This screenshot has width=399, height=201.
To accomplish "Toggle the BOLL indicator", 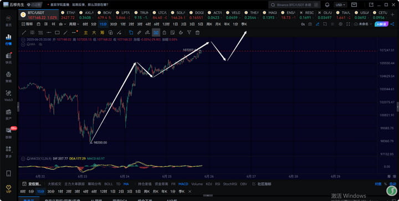I will pos(109,184).
